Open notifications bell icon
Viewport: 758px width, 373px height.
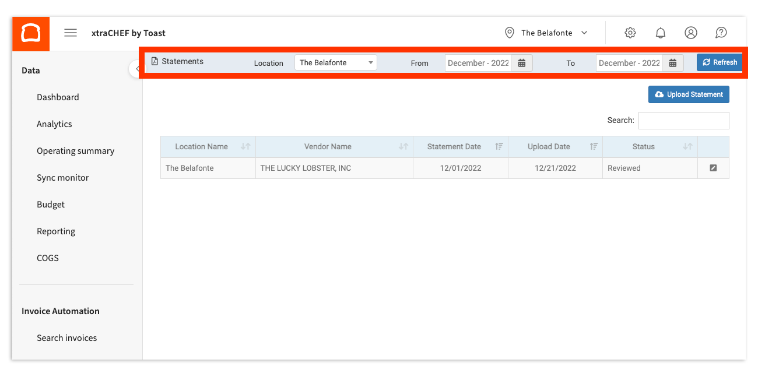660,33
